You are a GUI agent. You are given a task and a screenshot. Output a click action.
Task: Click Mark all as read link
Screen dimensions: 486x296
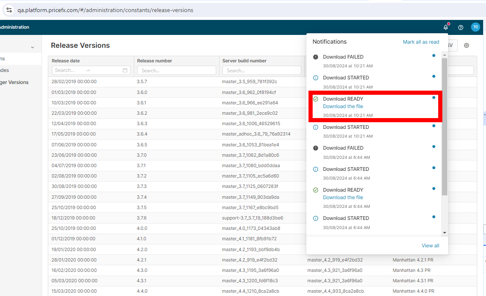click(421, 42)
